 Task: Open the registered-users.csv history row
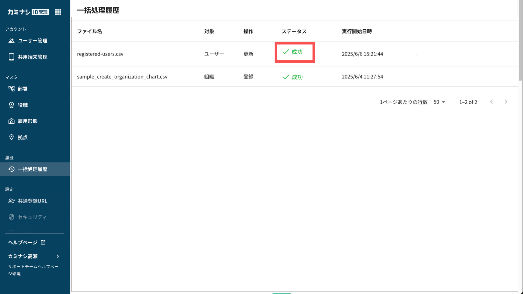(100, 54)
